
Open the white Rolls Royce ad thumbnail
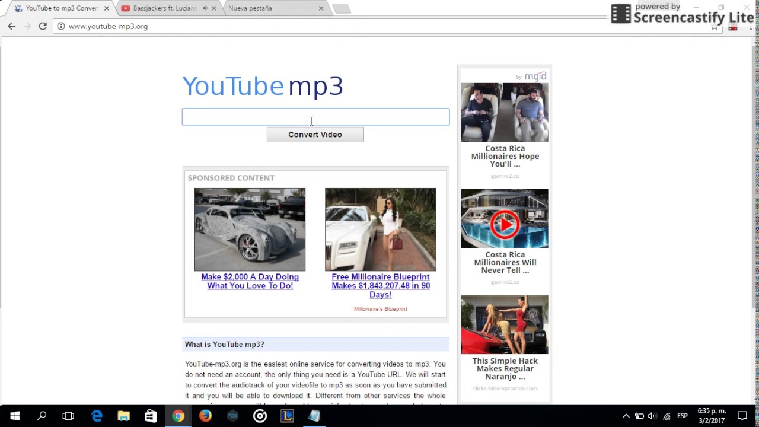(x=380, y=230)
